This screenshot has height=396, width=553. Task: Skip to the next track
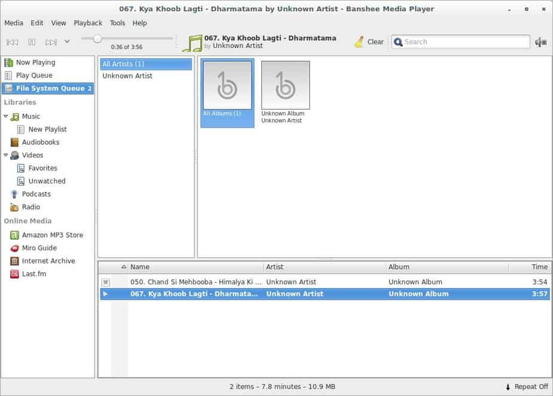coord(51,43)
